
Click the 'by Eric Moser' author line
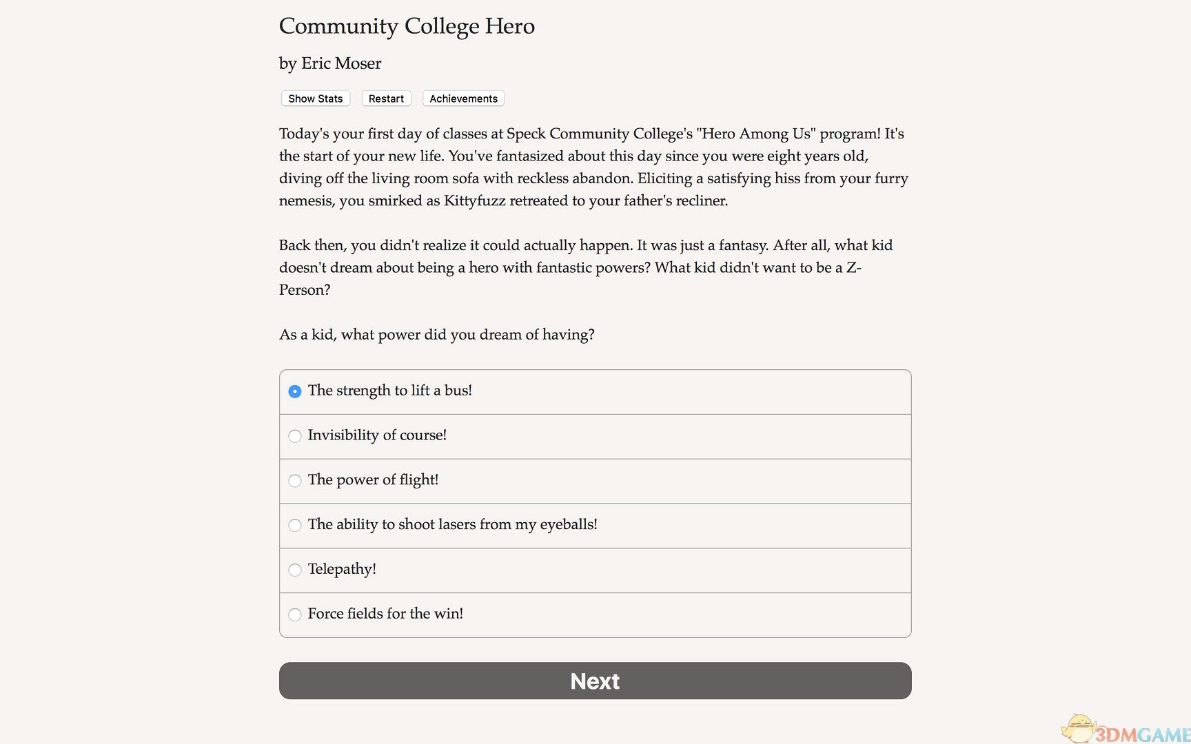330,63
